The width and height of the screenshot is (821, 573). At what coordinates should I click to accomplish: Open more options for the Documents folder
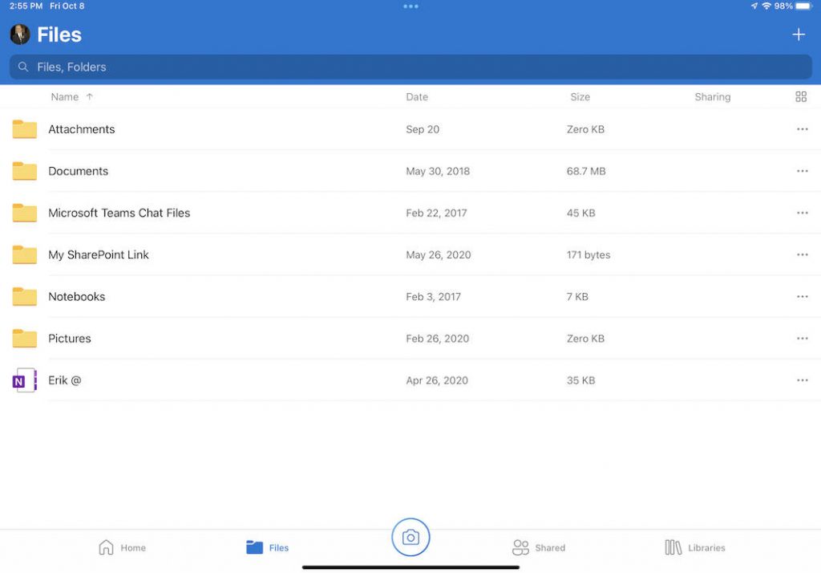(x=803, y=171)
